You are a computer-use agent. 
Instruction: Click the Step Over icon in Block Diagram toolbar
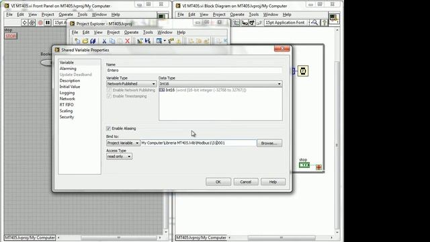point(252,22)
